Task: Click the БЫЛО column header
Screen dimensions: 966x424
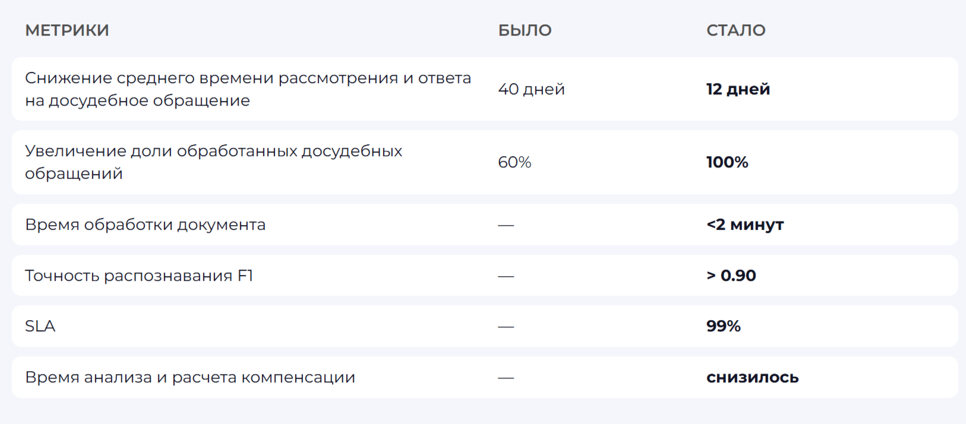Action: [525, 30]
